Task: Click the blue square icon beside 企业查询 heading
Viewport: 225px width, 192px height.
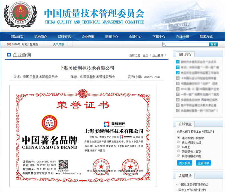Action: [x=9, y=55]
